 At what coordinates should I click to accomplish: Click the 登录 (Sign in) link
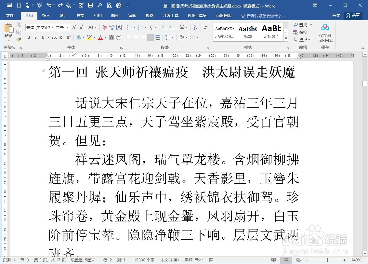pyautogui.click(x=336, y=16)
